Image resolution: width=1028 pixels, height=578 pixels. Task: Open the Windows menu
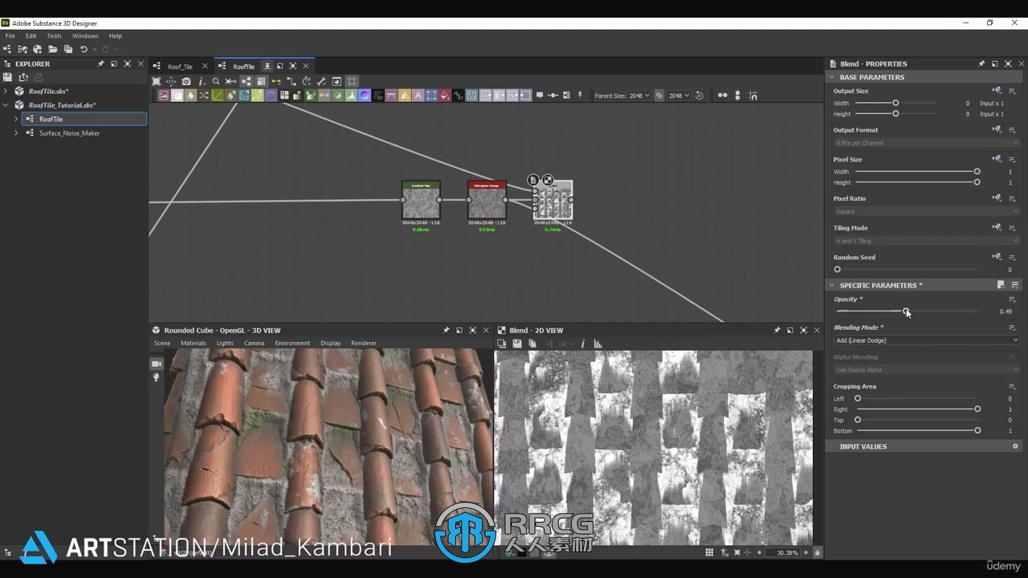(85, 35)
